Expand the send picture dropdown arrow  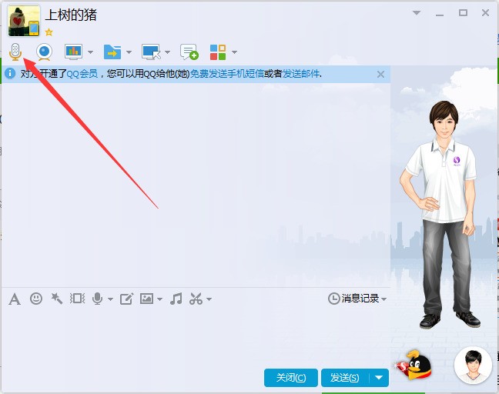(x=159, y=299)
